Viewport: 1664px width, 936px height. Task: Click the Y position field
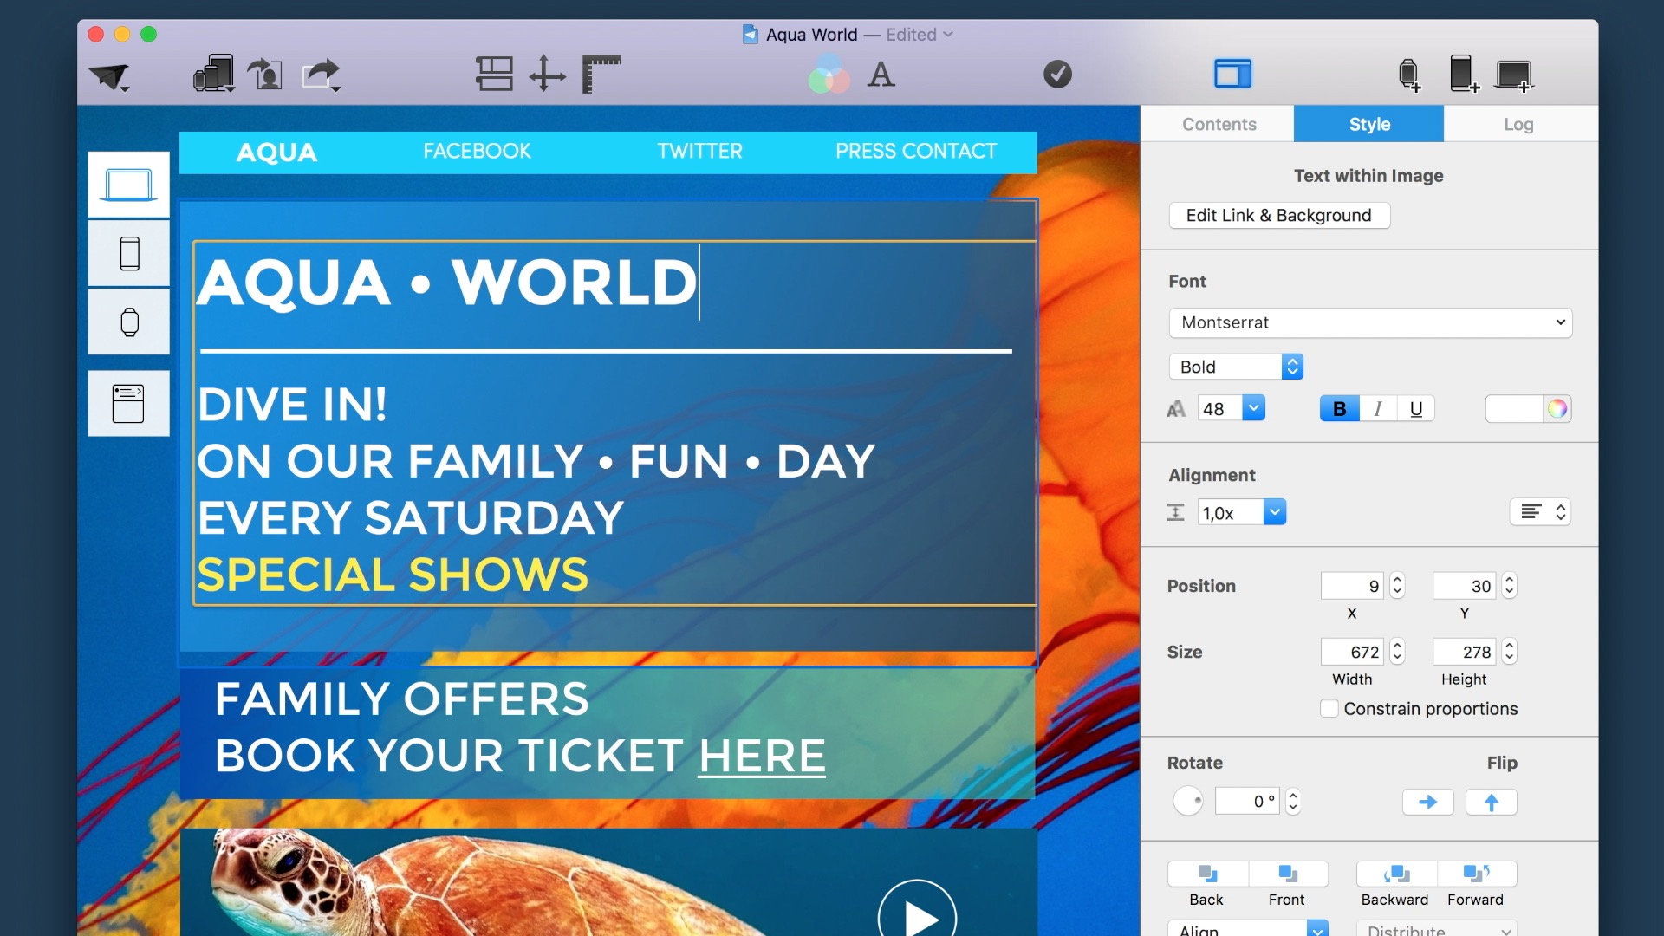(1465, 587)
